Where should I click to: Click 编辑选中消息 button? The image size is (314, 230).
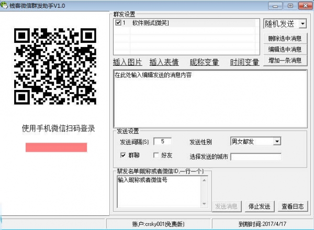285,49
